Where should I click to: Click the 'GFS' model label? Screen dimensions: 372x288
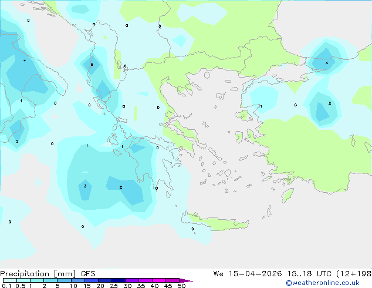coord(88,274)
